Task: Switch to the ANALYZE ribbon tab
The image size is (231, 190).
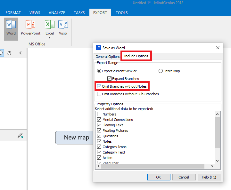Action: point(57,13)
